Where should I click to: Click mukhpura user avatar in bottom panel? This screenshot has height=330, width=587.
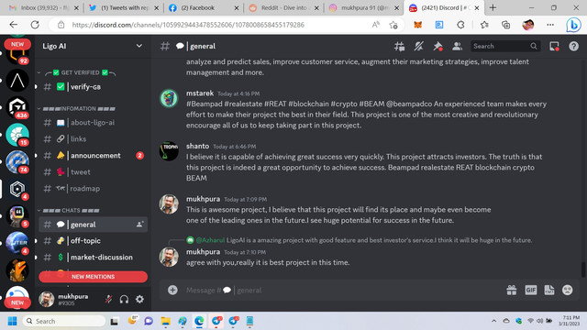(47, 300)
